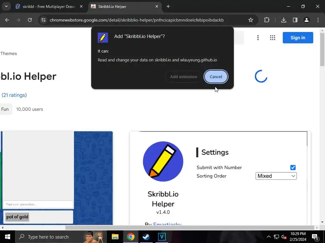
Task: Click the taskbar search box
Action: [x=61, y=237]
